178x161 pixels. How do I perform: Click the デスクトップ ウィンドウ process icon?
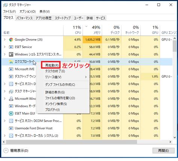click(11, 77)
